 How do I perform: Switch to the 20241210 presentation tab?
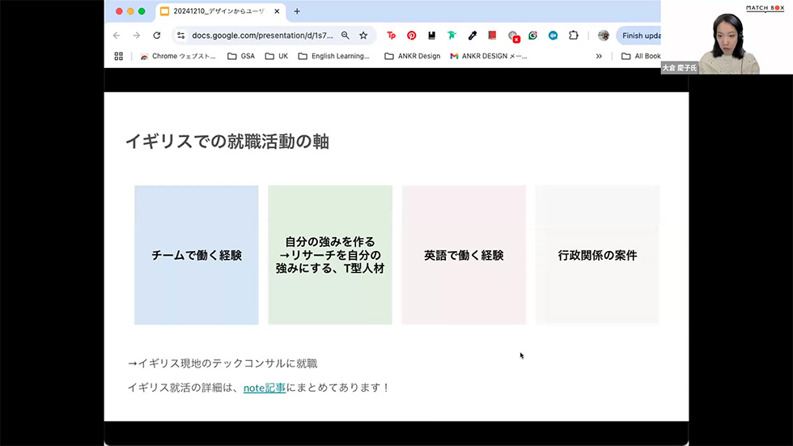(218, 11)
